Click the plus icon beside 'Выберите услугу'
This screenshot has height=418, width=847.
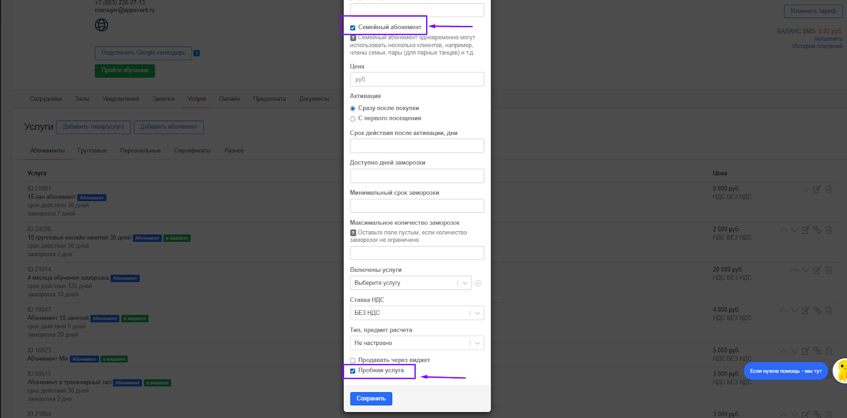[x=478, y=283]
